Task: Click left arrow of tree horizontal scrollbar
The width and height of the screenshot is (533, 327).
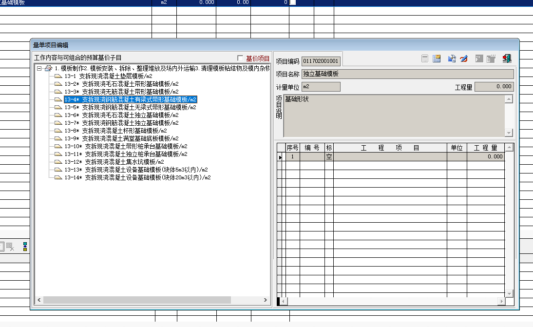Action: coord(39,300)
